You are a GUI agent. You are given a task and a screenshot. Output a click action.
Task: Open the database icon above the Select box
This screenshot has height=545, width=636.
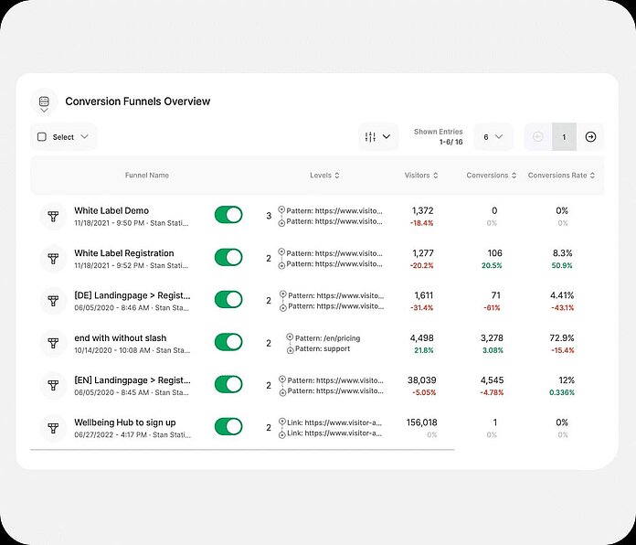point(43,102)
